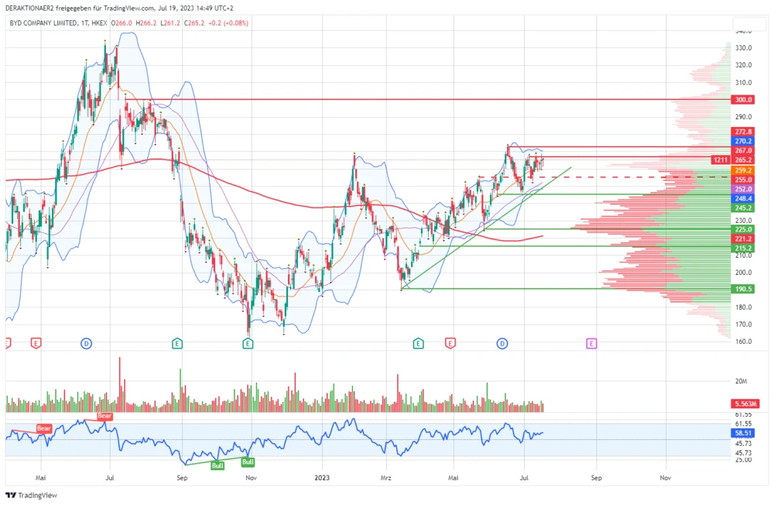
Task: Select the leftmost Bear divergence label
Action: pos(44,428)
